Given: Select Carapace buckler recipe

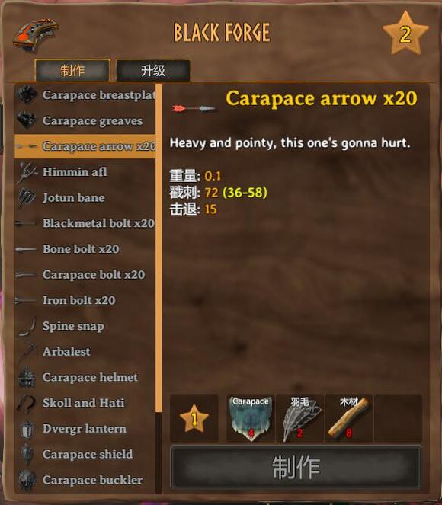Looking at the screenshot, I should 85,480.
